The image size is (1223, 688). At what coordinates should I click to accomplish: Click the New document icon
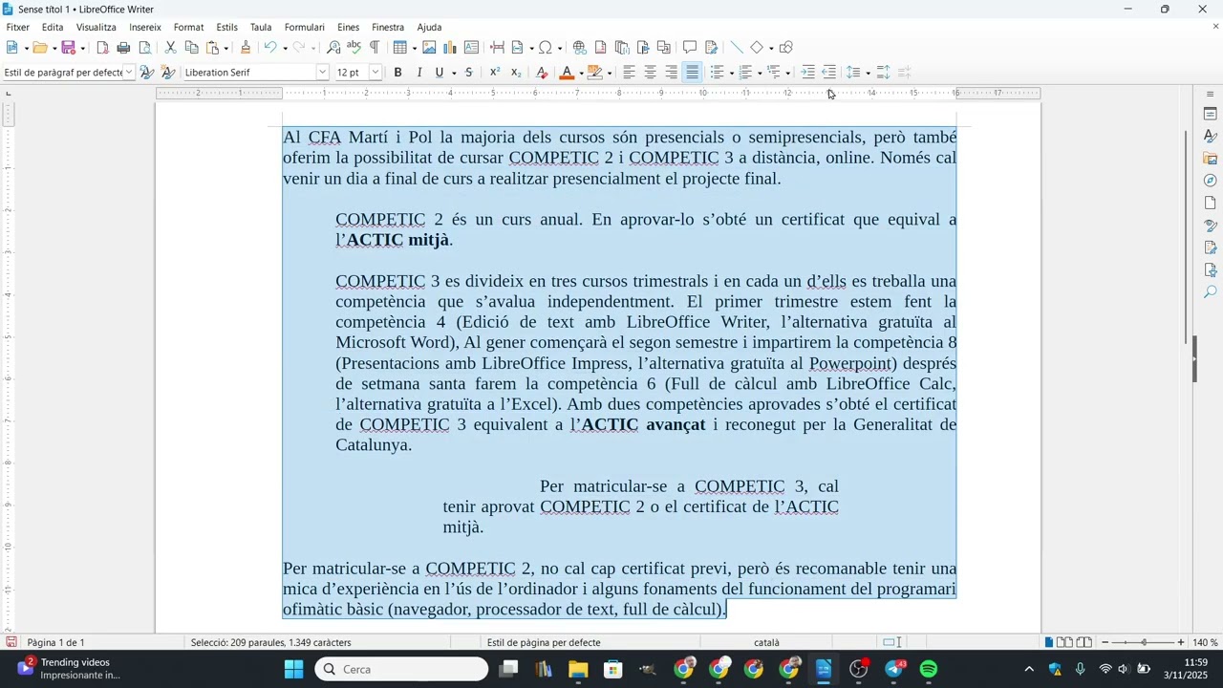click(x=11, y=48)
